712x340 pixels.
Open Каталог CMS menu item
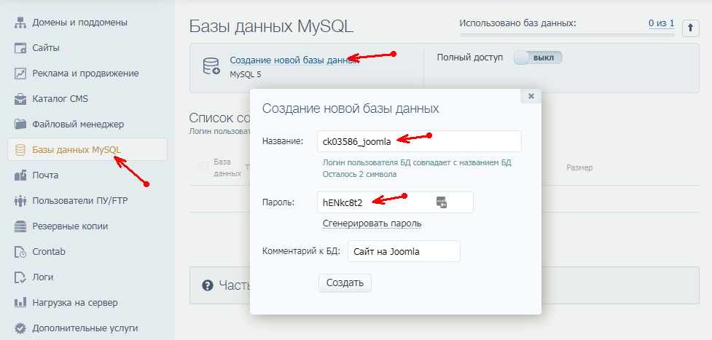[60, 99]
